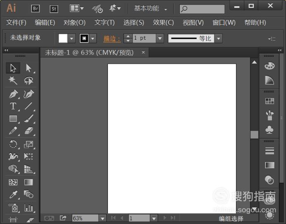
Task: Open the Transparency panel
Action: click(x=269, y=180)
